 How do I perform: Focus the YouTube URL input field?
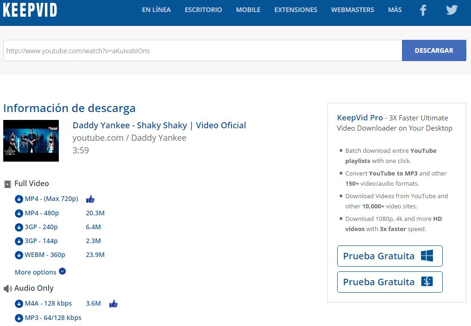pos(202,50)
